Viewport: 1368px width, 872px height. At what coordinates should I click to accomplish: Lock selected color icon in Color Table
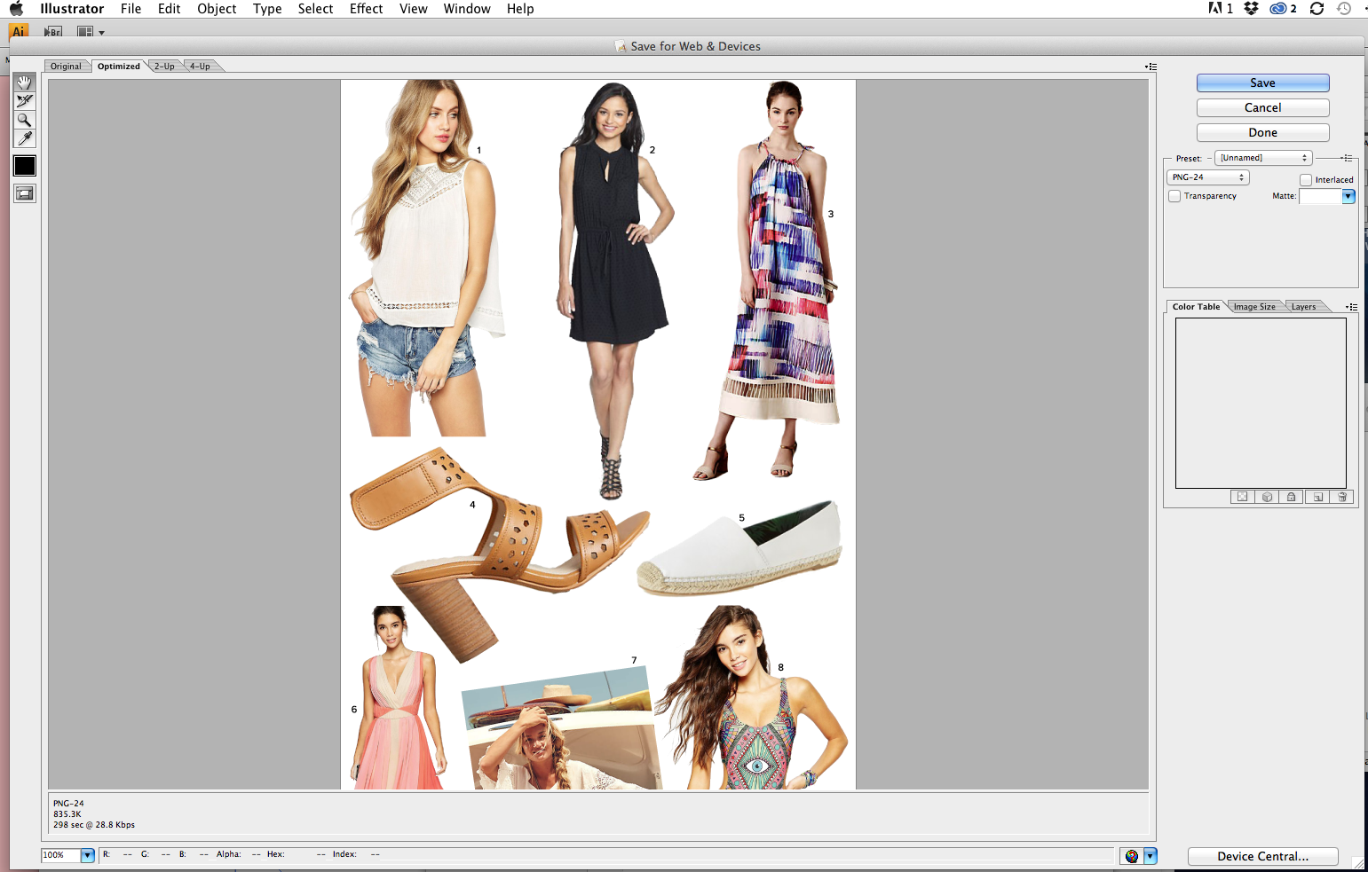tap(1292, 497)
